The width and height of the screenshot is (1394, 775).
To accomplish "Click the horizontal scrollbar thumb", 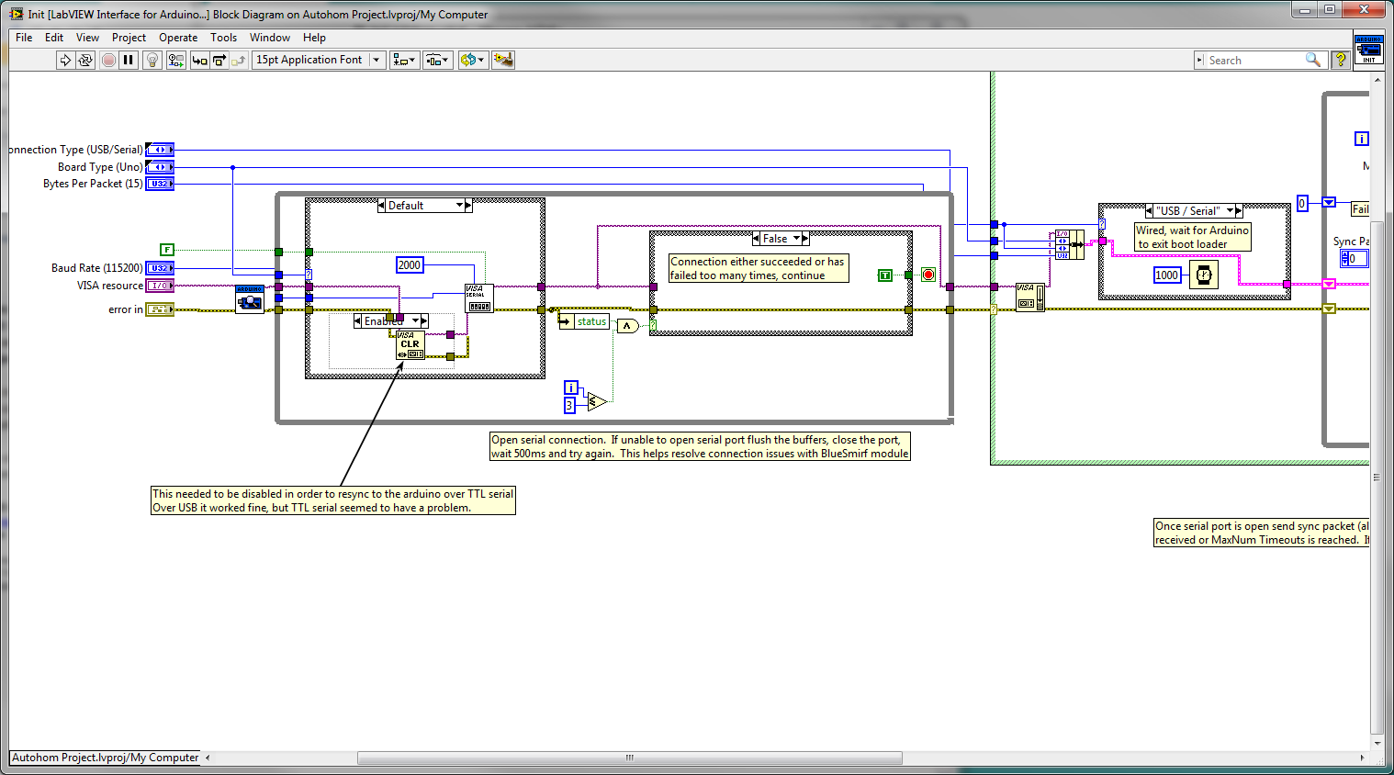I will 629,758.
